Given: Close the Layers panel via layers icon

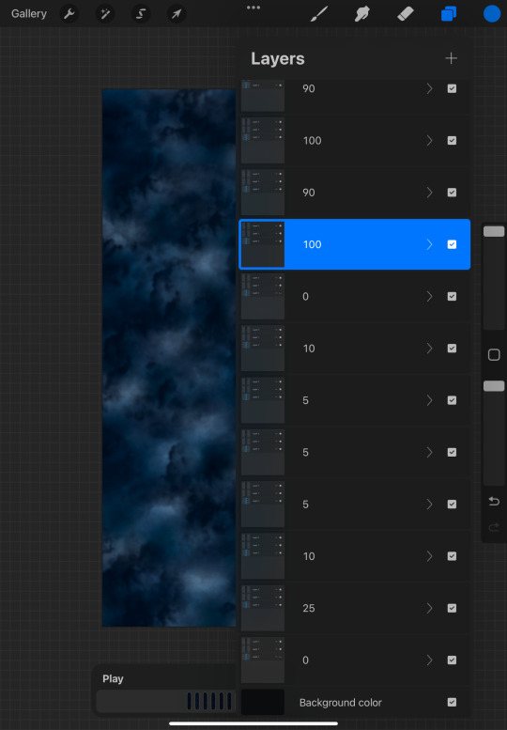Looking at the screenshot, I should tap(449, 14).
